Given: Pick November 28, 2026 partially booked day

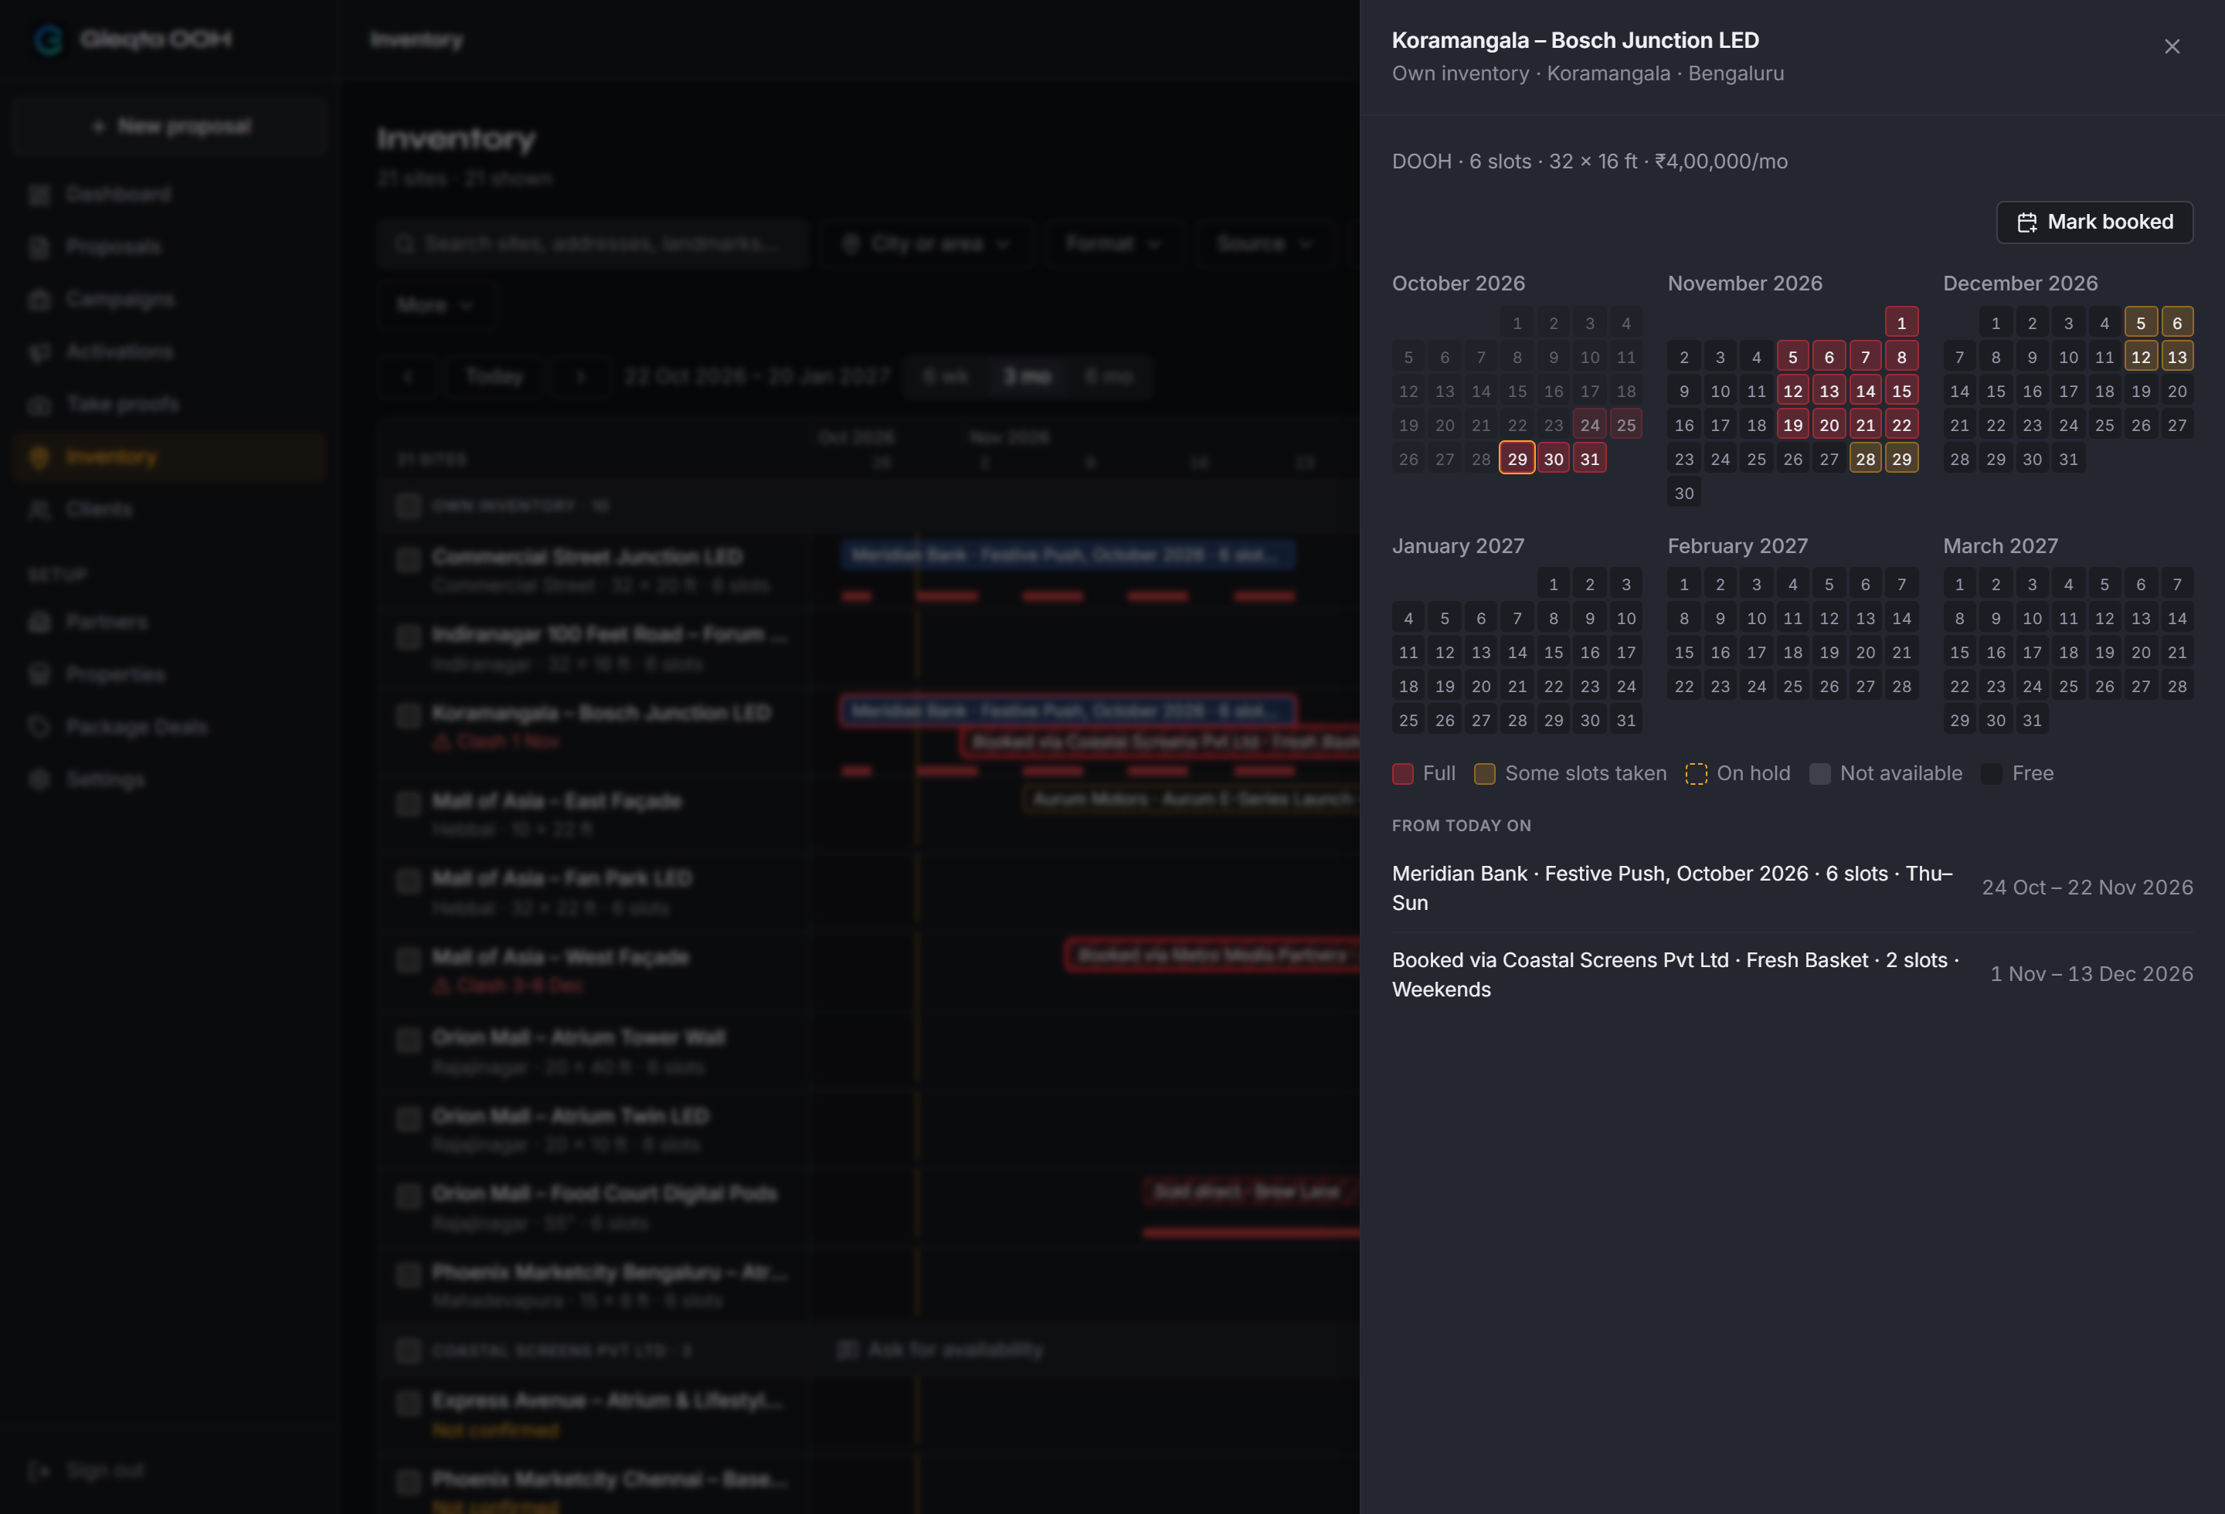Looking at the screenshot, I should click(x=1865, y=458).
